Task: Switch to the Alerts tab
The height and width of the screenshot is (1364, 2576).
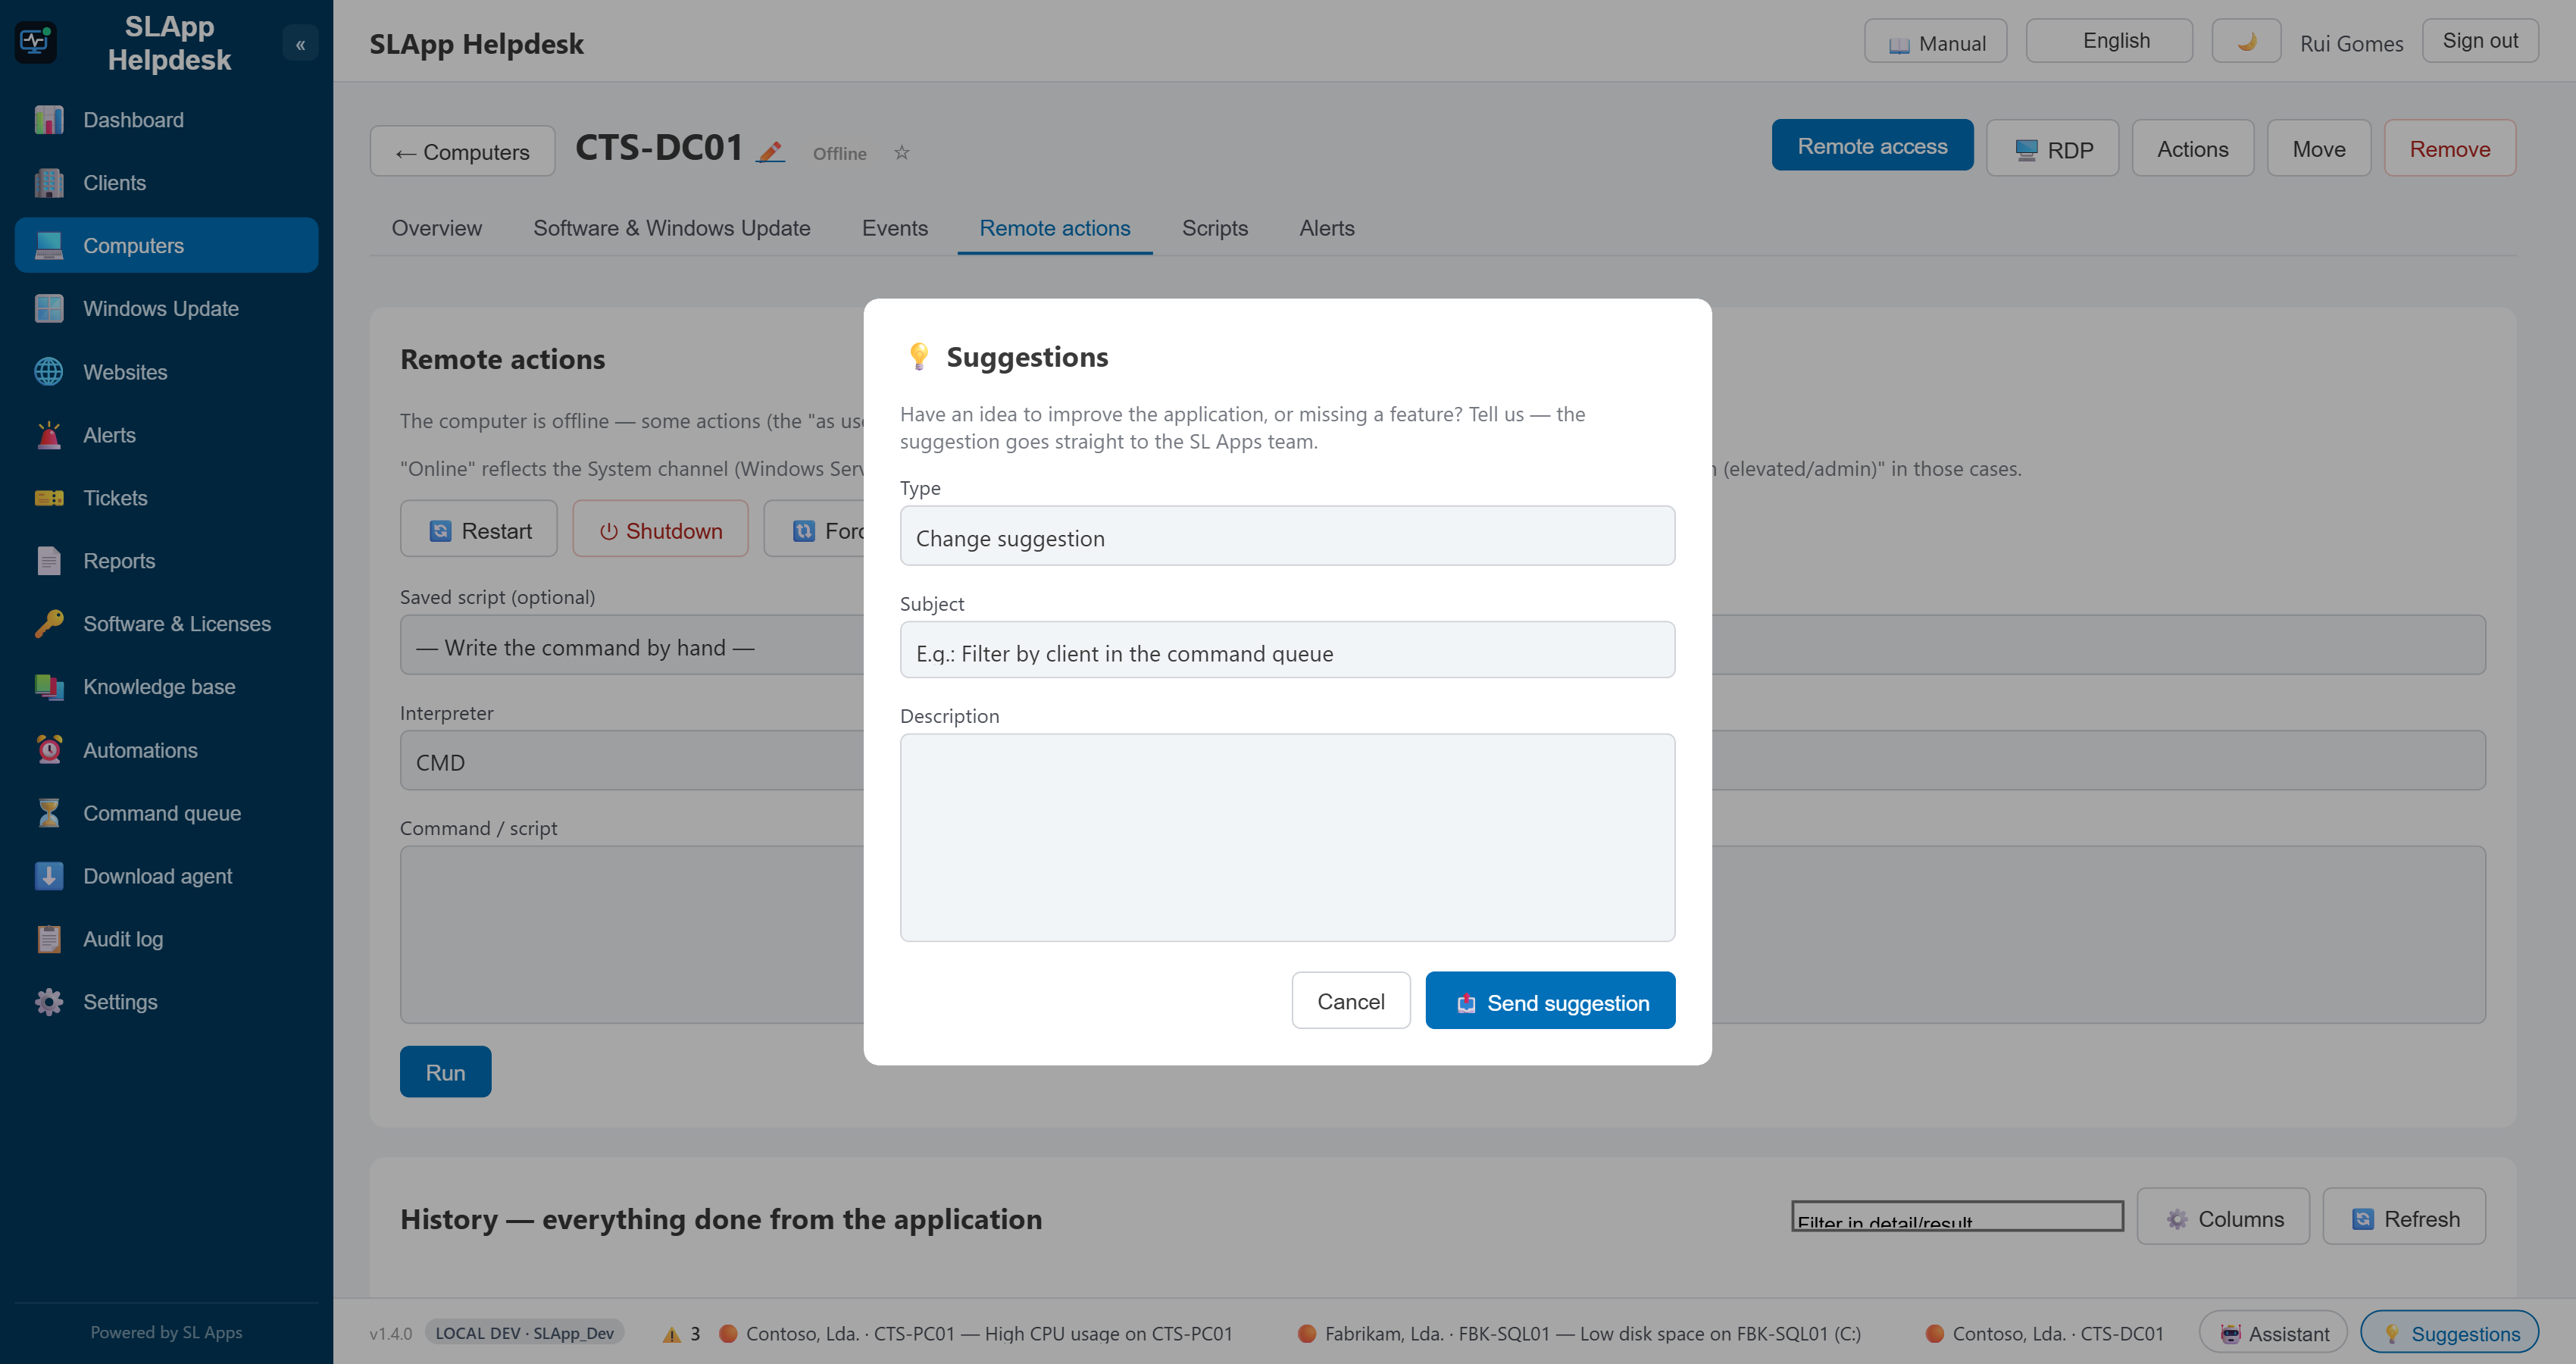Action: click(1326, 228)
